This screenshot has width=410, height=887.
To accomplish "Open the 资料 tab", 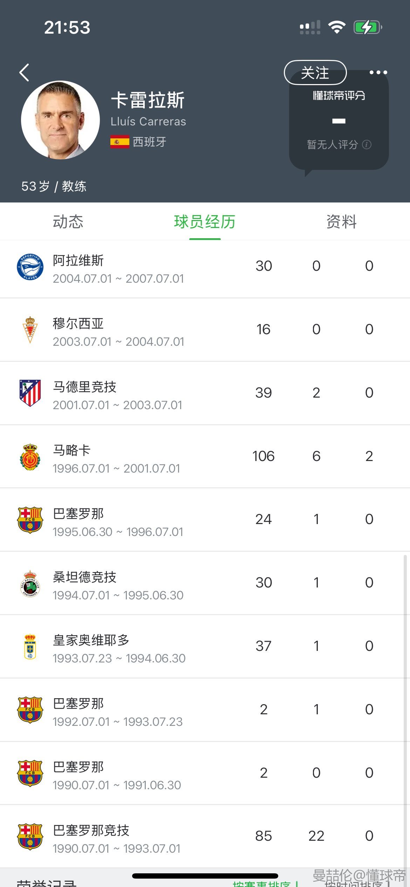I will pos(341,222).
